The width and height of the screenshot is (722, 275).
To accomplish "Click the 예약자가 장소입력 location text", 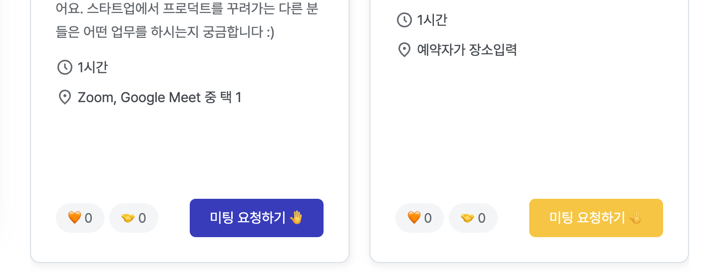I will [467, 50].
